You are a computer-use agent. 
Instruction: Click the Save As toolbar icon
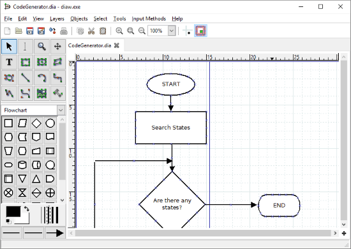click(41, 31)
